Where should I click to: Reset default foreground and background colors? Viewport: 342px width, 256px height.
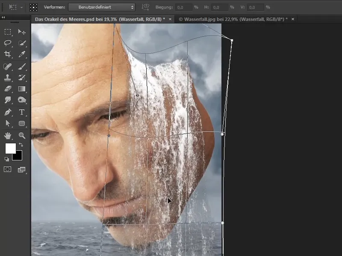7,159
